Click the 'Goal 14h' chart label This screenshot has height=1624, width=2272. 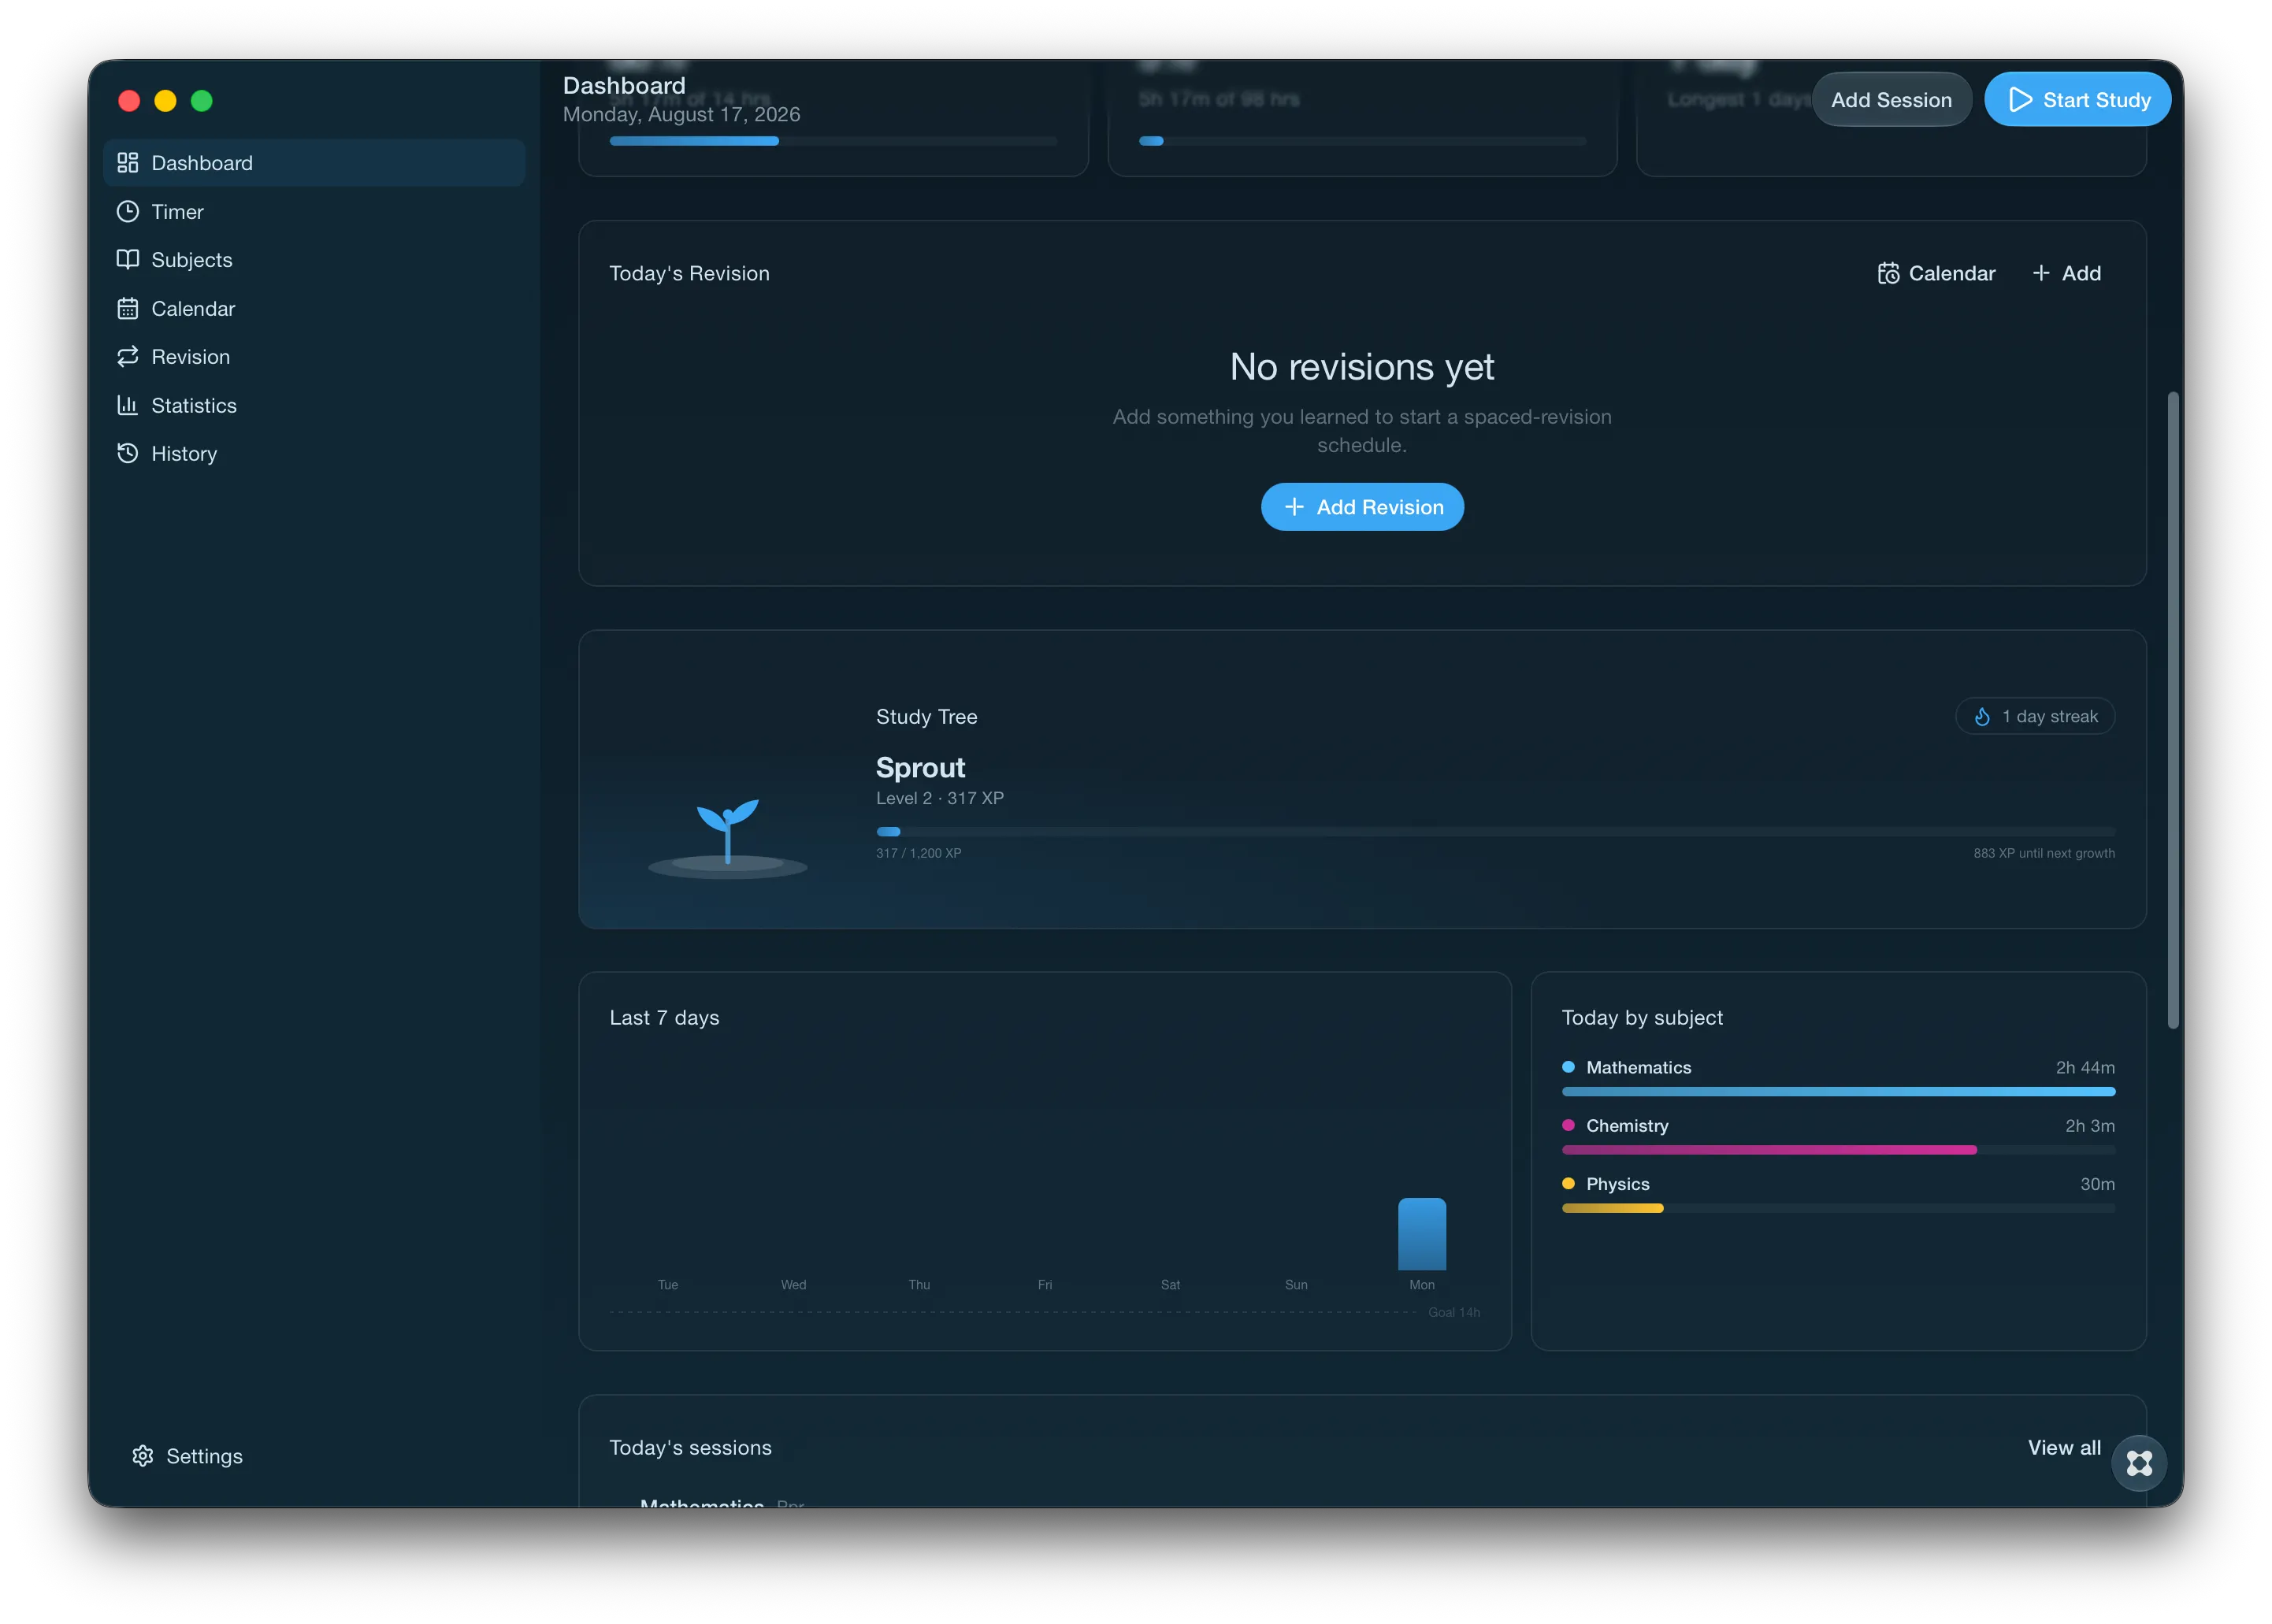1453,1311
